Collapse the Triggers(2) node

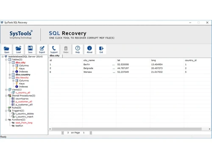click(6, 111)
